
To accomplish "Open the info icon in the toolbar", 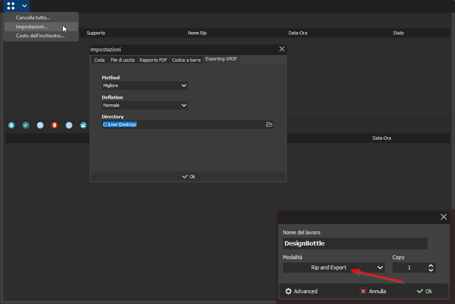I will [x=69, y=125].
